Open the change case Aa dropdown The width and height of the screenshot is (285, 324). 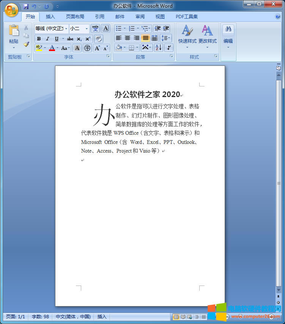[66, 48]
